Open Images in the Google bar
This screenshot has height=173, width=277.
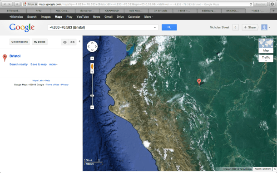(45, 17)
